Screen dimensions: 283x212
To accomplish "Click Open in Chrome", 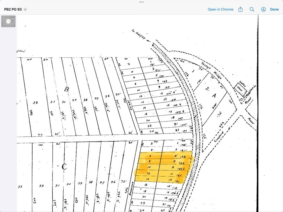I will 220,9.
